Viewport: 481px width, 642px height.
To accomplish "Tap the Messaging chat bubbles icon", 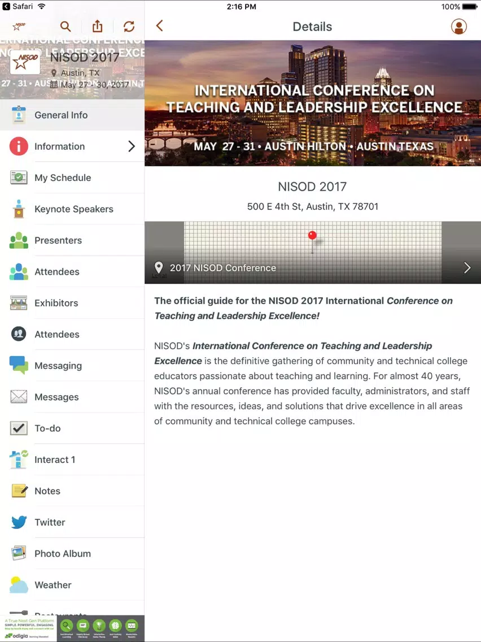I will pyautogui.click(x=19, y=365).
